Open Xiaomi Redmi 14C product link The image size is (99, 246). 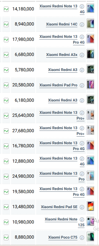(x=62, y=24)
